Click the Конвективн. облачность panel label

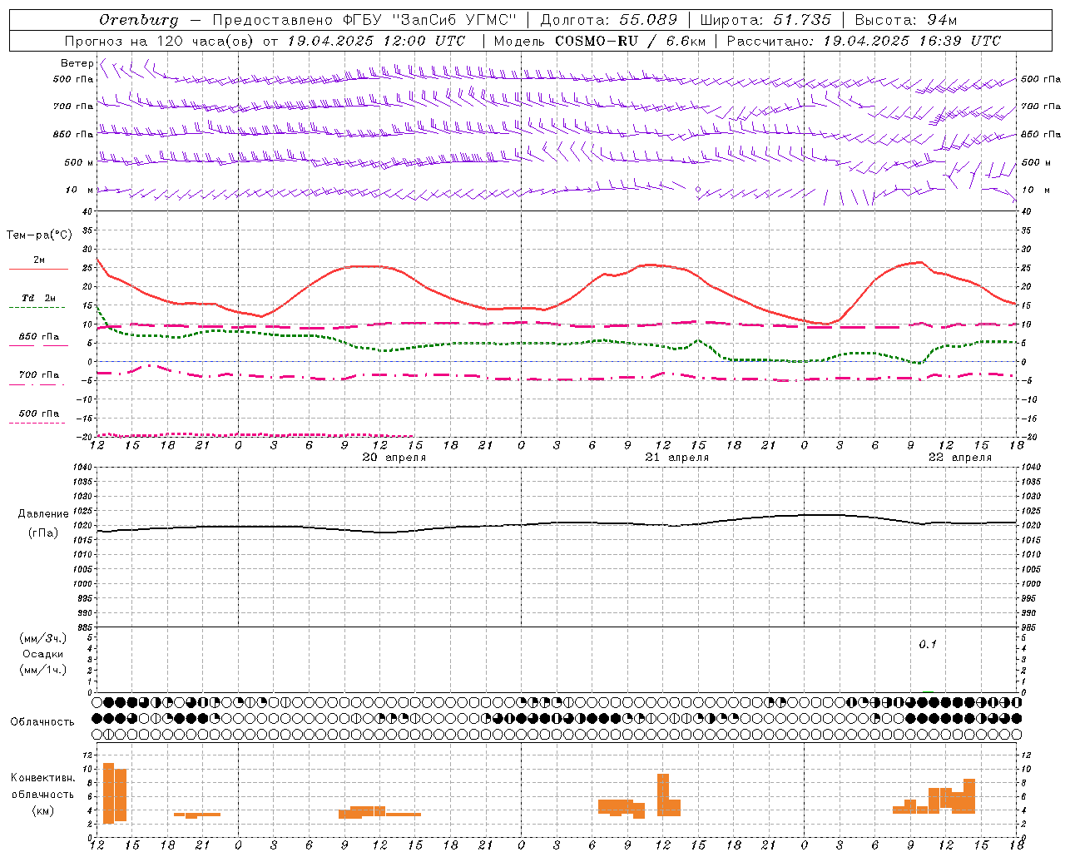click(43, 786)
